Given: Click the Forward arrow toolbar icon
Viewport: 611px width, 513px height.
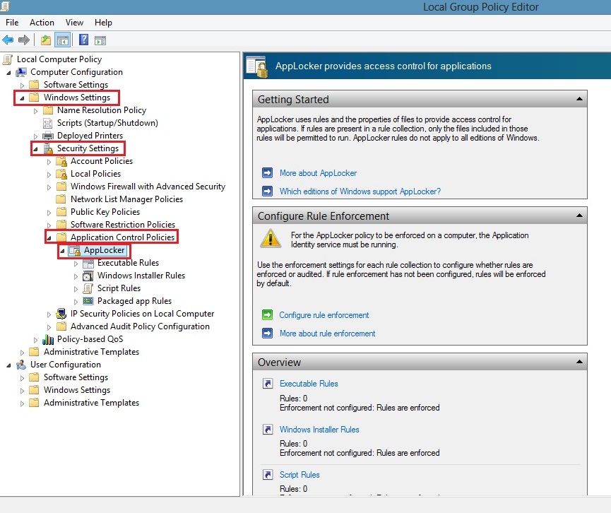Looking at the screenshot, I should point(24,40).
